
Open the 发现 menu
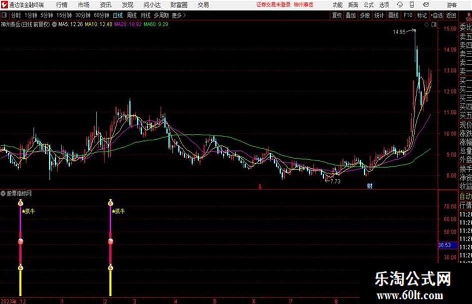128,5
